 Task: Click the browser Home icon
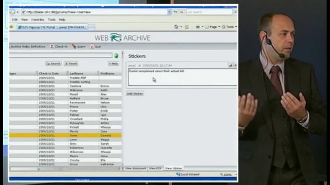(176, 27)
